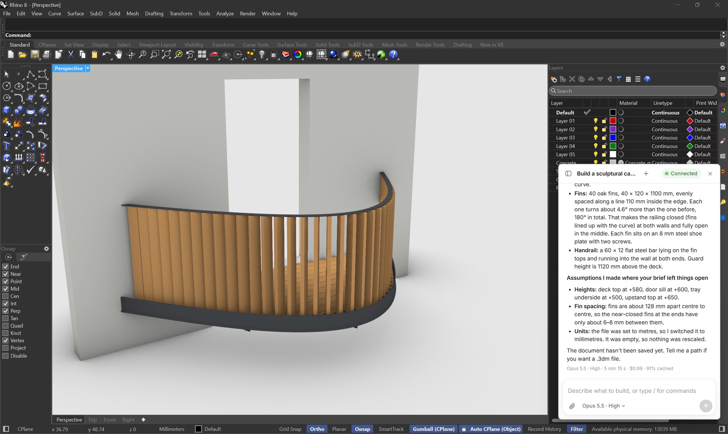Viewport: 728px width, 434px height.
Task: Click the Layers panel Search field
Action: pos(632,91)
